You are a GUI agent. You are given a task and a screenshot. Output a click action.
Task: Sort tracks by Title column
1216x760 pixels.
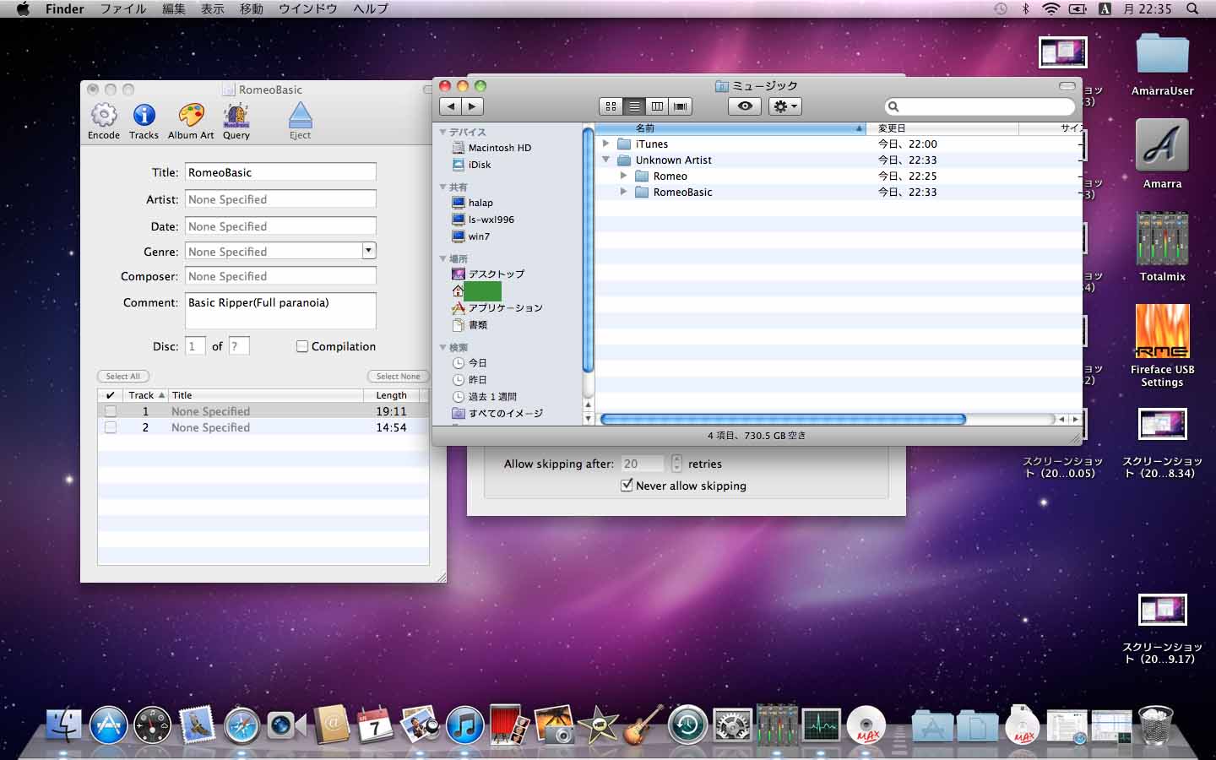pos(266,395)
